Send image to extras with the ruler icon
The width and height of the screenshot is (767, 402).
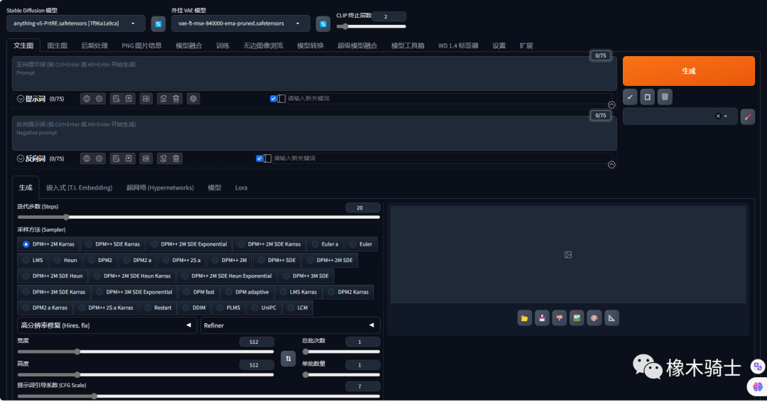click(611, 318)
